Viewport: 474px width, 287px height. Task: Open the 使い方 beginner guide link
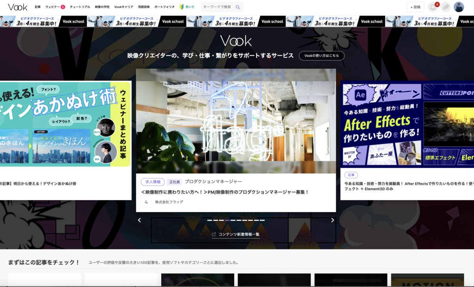coord(187,7)
